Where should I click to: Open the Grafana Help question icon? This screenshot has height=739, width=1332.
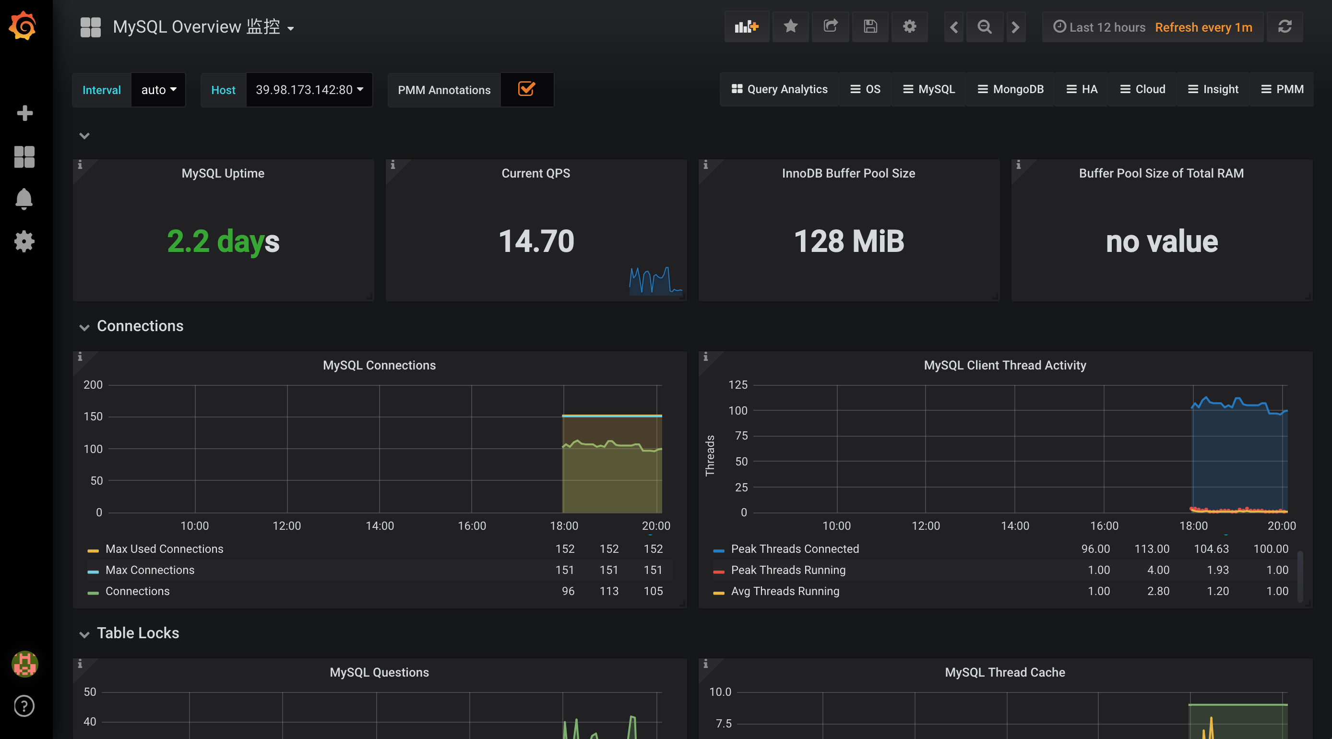[24, 706]
